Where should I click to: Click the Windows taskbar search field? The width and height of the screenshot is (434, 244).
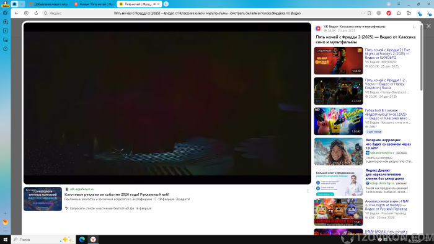click(43, 239)
